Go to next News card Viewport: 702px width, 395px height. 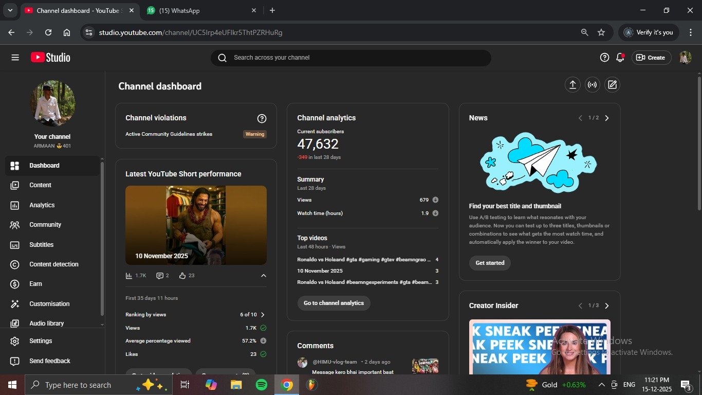point(607,118)
